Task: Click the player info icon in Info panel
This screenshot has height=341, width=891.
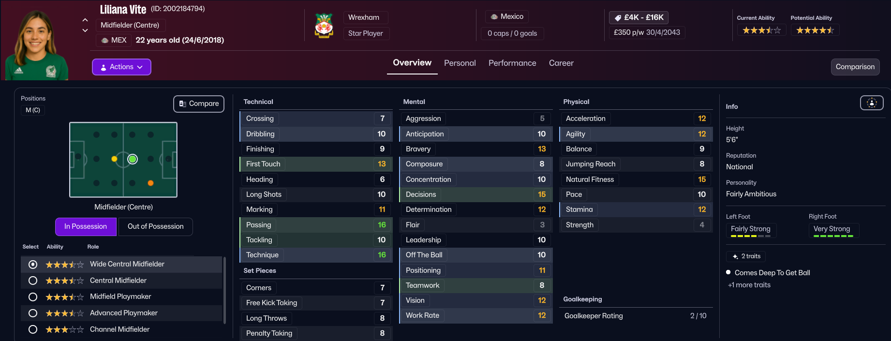Action: [871, 103]
